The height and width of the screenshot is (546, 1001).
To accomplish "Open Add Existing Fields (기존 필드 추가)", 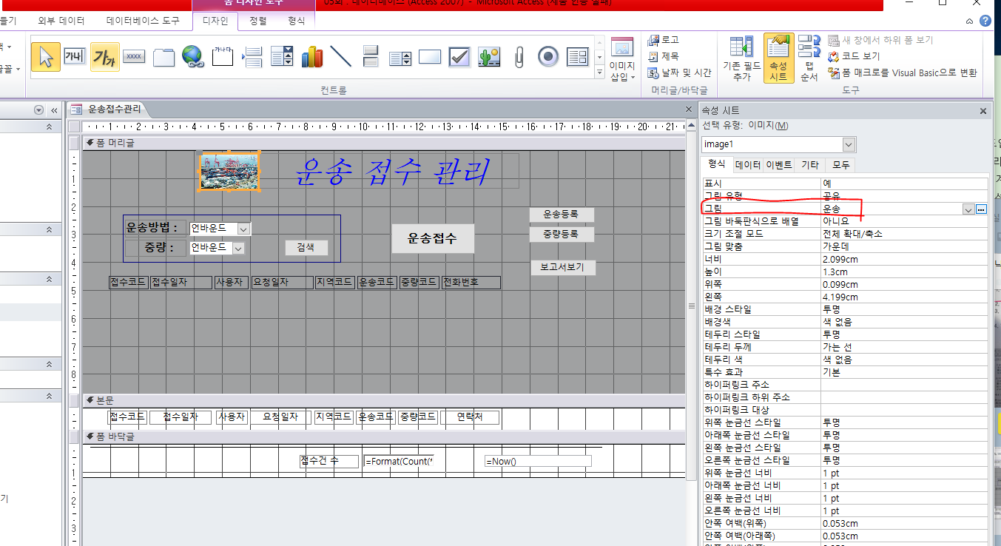I will 741,58.
